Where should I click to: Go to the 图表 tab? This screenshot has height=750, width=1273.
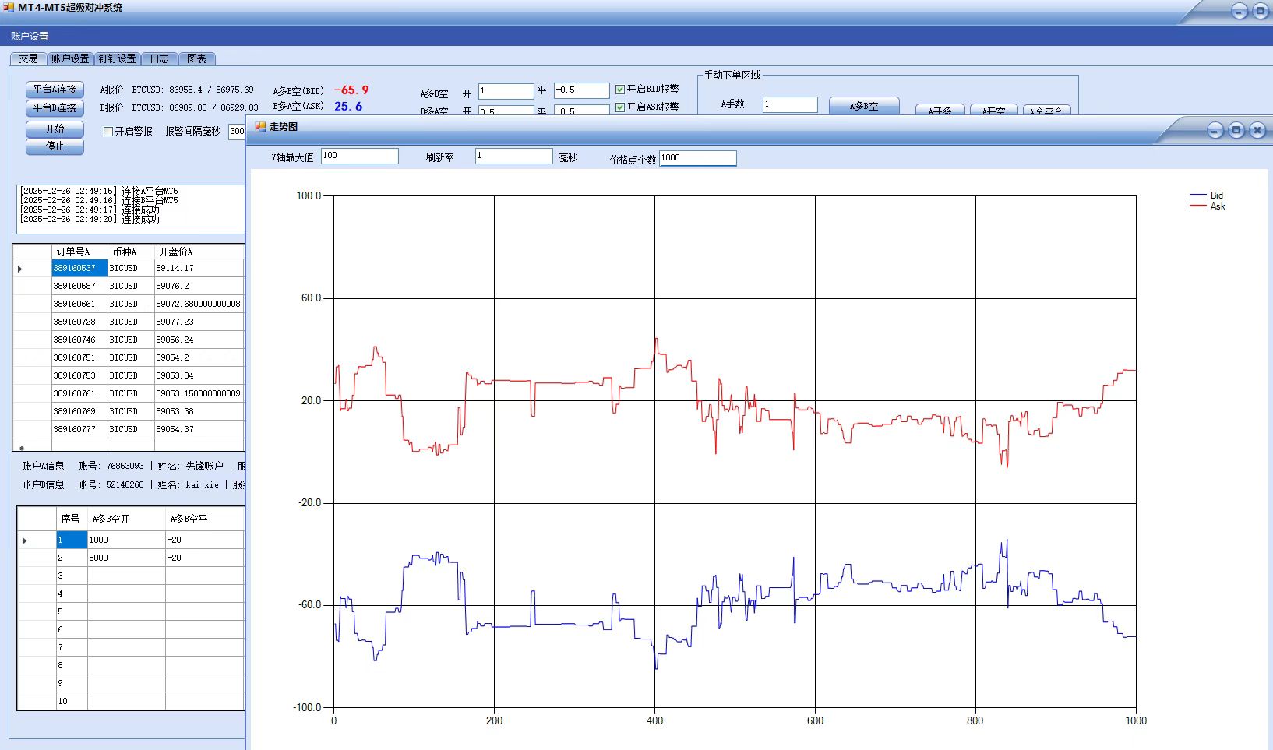(196, 59)
